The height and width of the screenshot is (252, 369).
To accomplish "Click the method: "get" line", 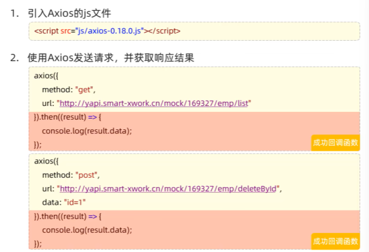I will point(69,90).
